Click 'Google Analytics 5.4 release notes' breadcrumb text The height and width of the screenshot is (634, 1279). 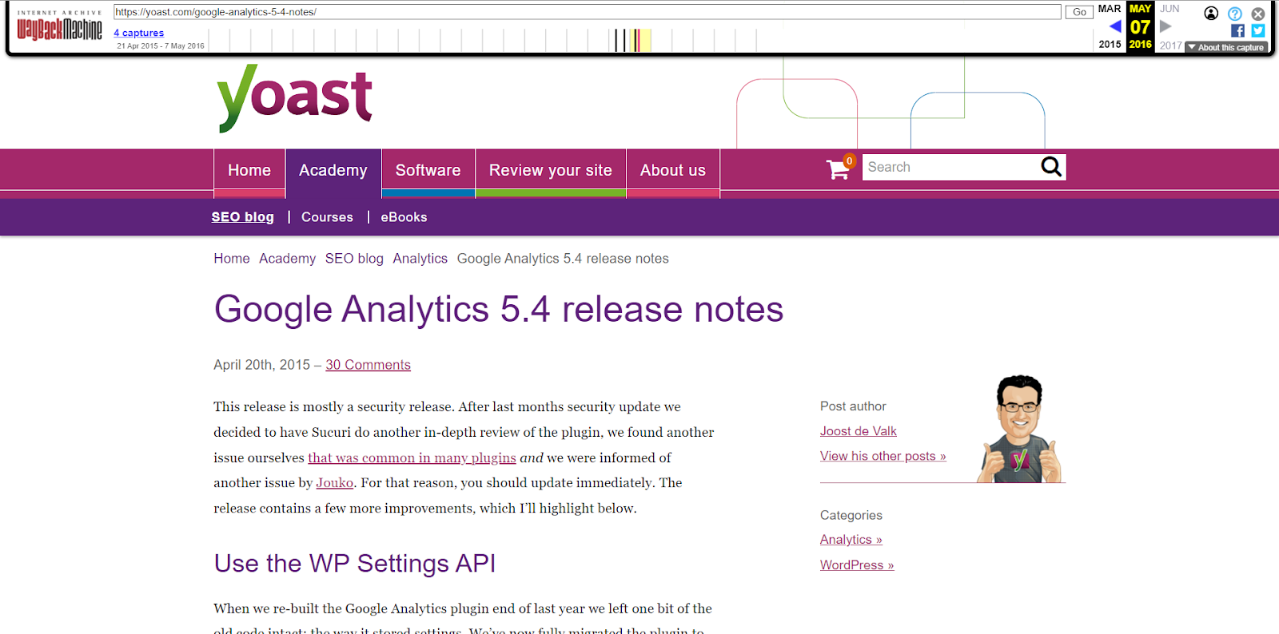[x=563, y=259]
